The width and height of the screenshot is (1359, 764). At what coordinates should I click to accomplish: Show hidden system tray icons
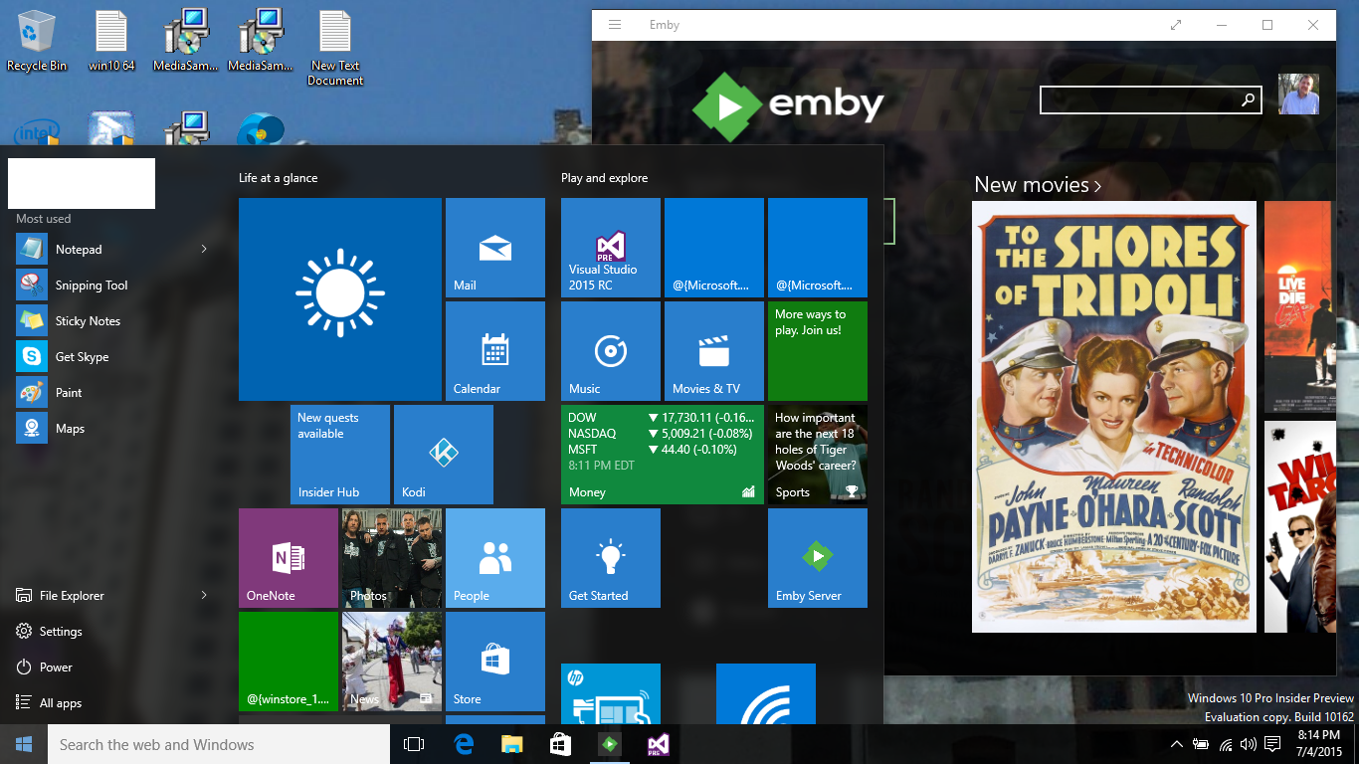(1177, 744)
